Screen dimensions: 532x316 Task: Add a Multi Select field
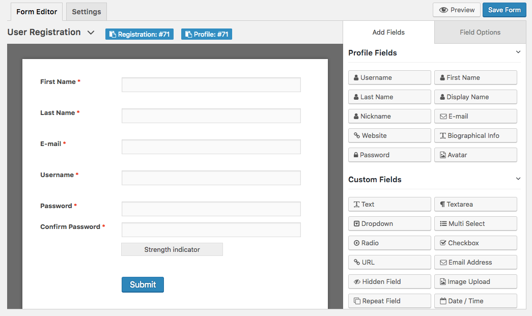(x=475, y=223)
